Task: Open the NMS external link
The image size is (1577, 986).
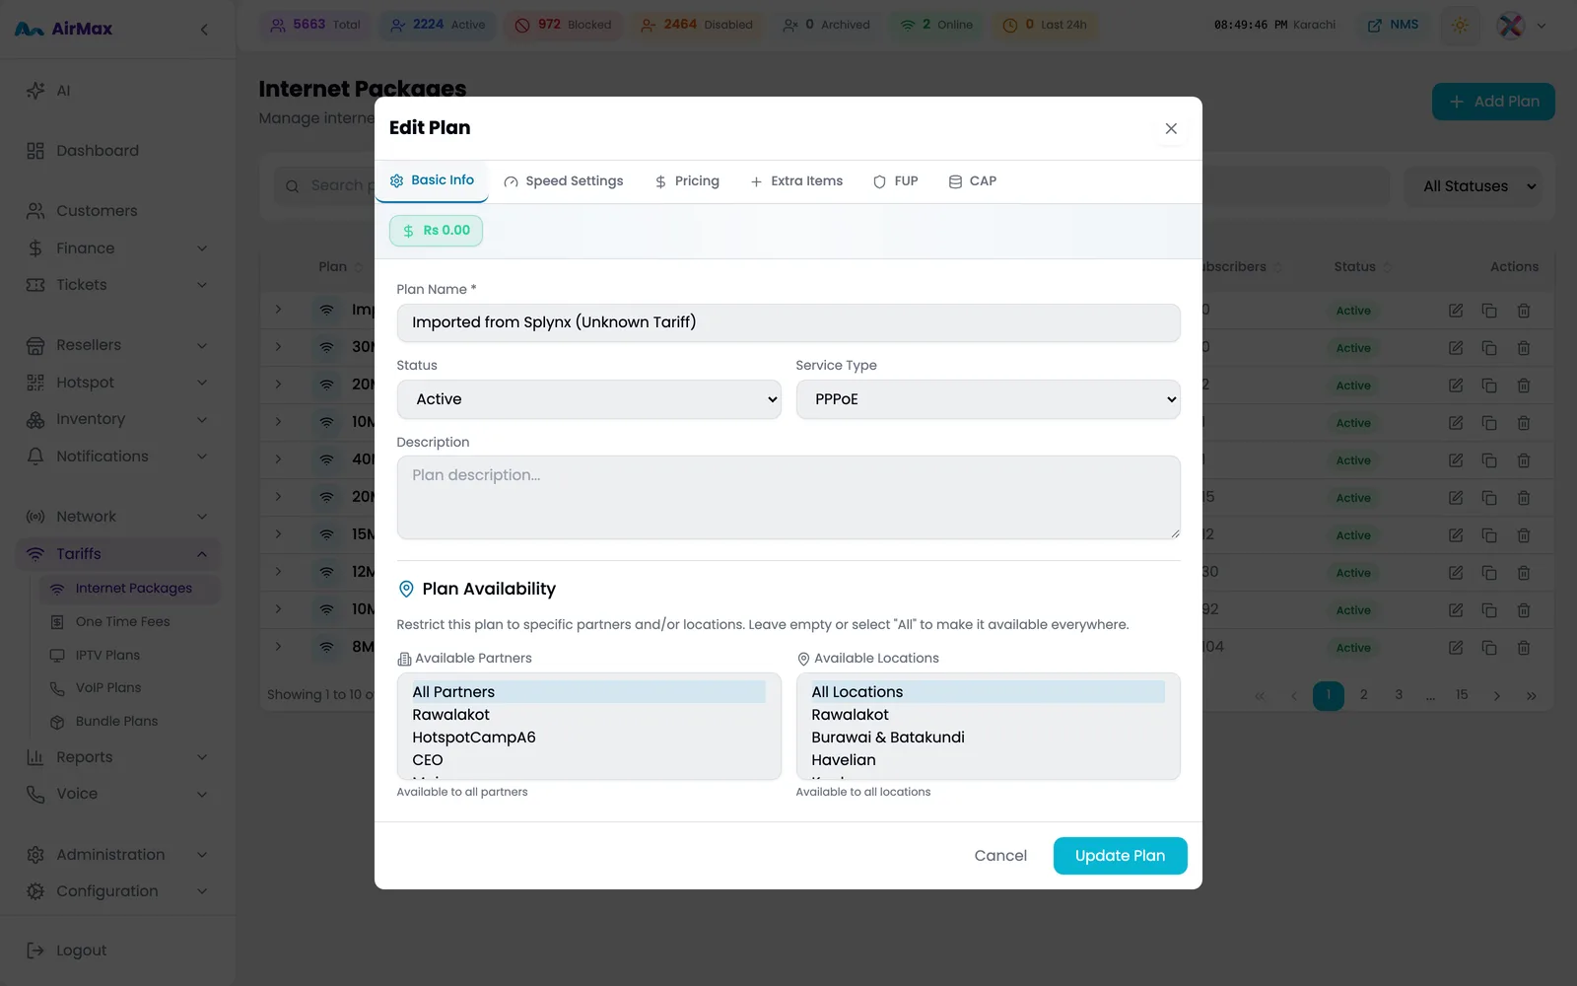Action: point(1393,25)
